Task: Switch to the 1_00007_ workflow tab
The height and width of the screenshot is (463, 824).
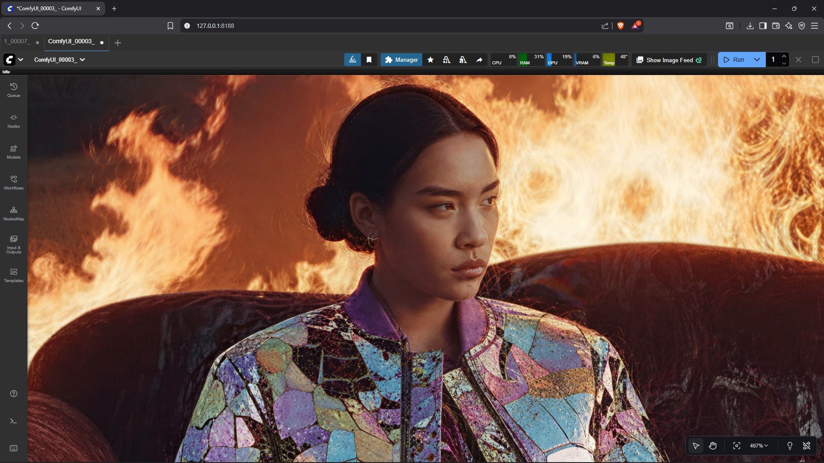Action: coord(17,42)
